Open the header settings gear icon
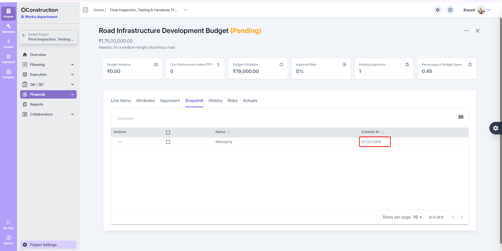502x251 pixels. pyautogui.click(x=438, y=10)
